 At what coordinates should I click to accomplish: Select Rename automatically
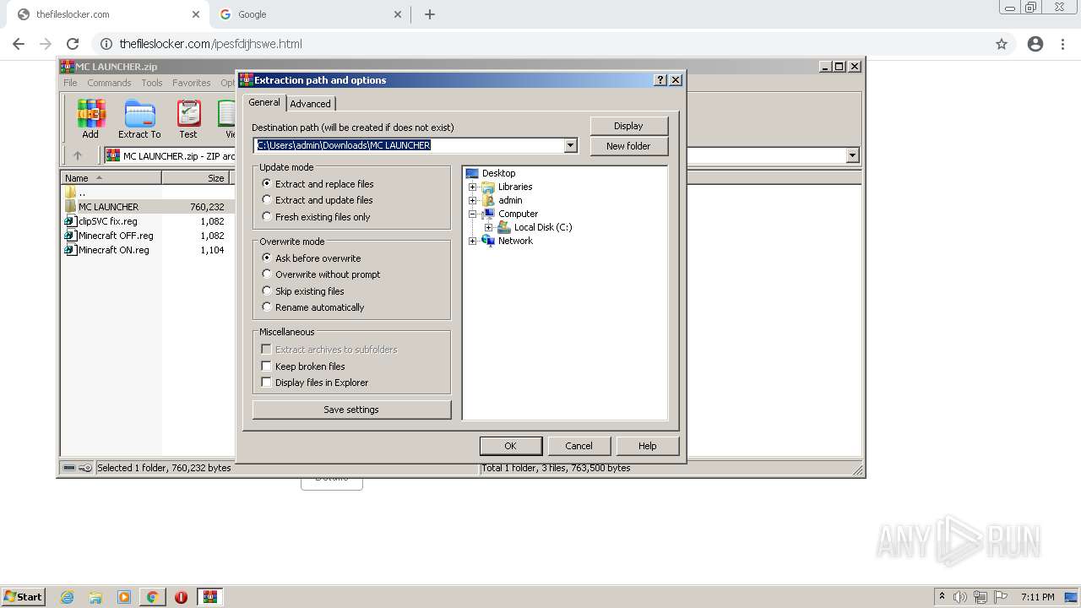pyautogui.click(x=313, y=307)
